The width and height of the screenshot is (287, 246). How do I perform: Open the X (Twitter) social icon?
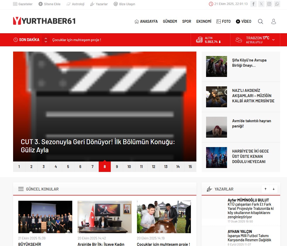click(261, 4)
